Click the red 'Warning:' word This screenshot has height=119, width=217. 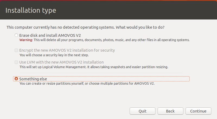pos(26,40)
